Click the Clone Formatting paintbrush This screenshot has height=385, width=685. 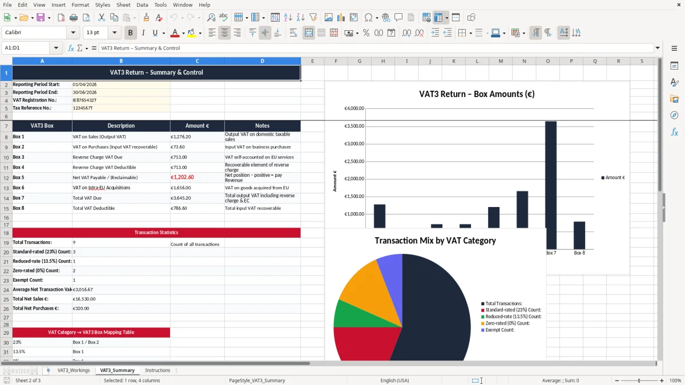point(146,18)
